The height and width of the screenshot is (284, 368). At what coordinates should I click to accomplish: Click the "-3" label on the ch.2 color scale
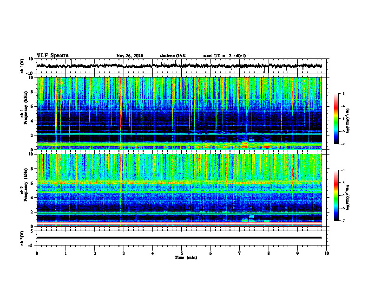(x=342, y=170)
